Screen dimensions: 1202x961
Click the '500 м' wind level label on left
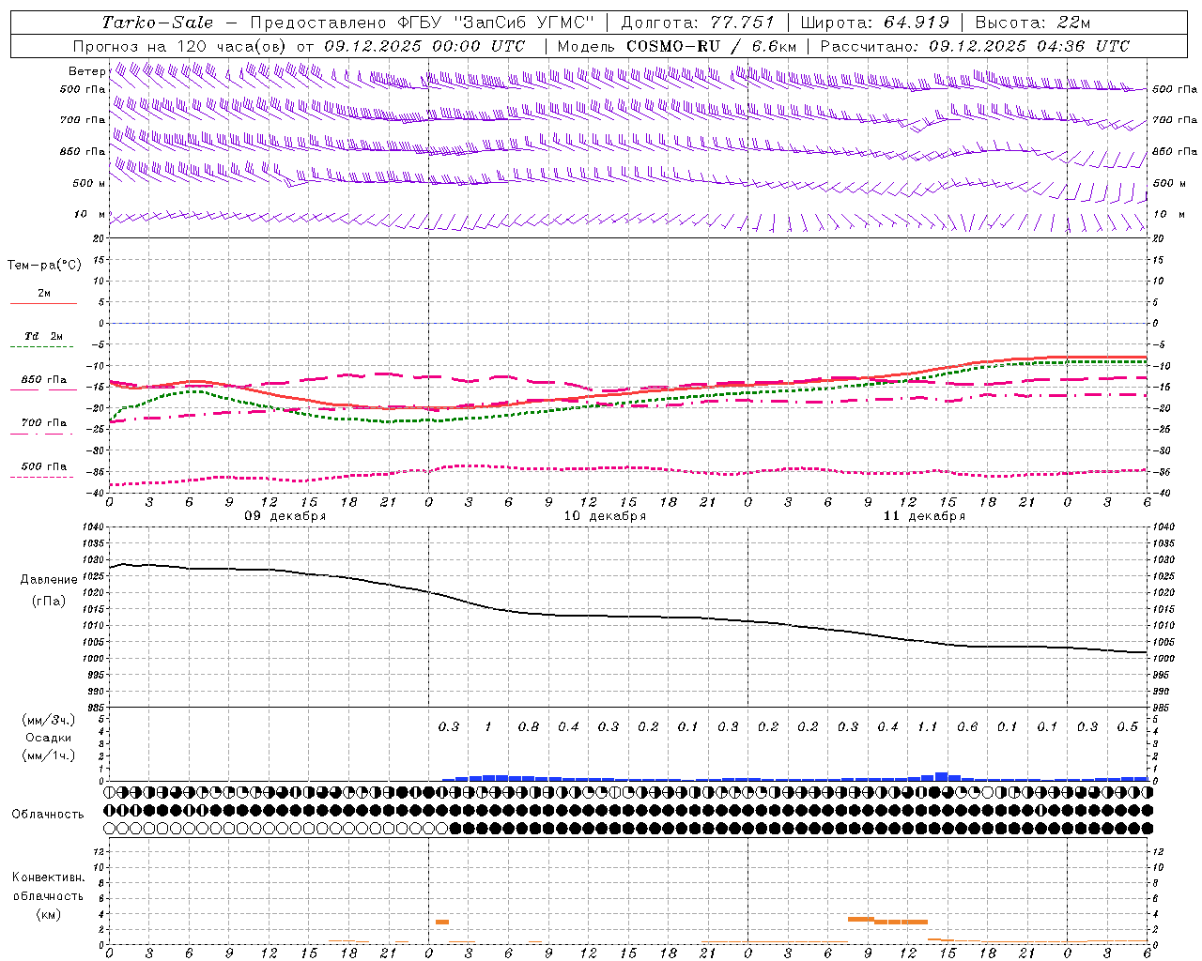click(89, 184)
